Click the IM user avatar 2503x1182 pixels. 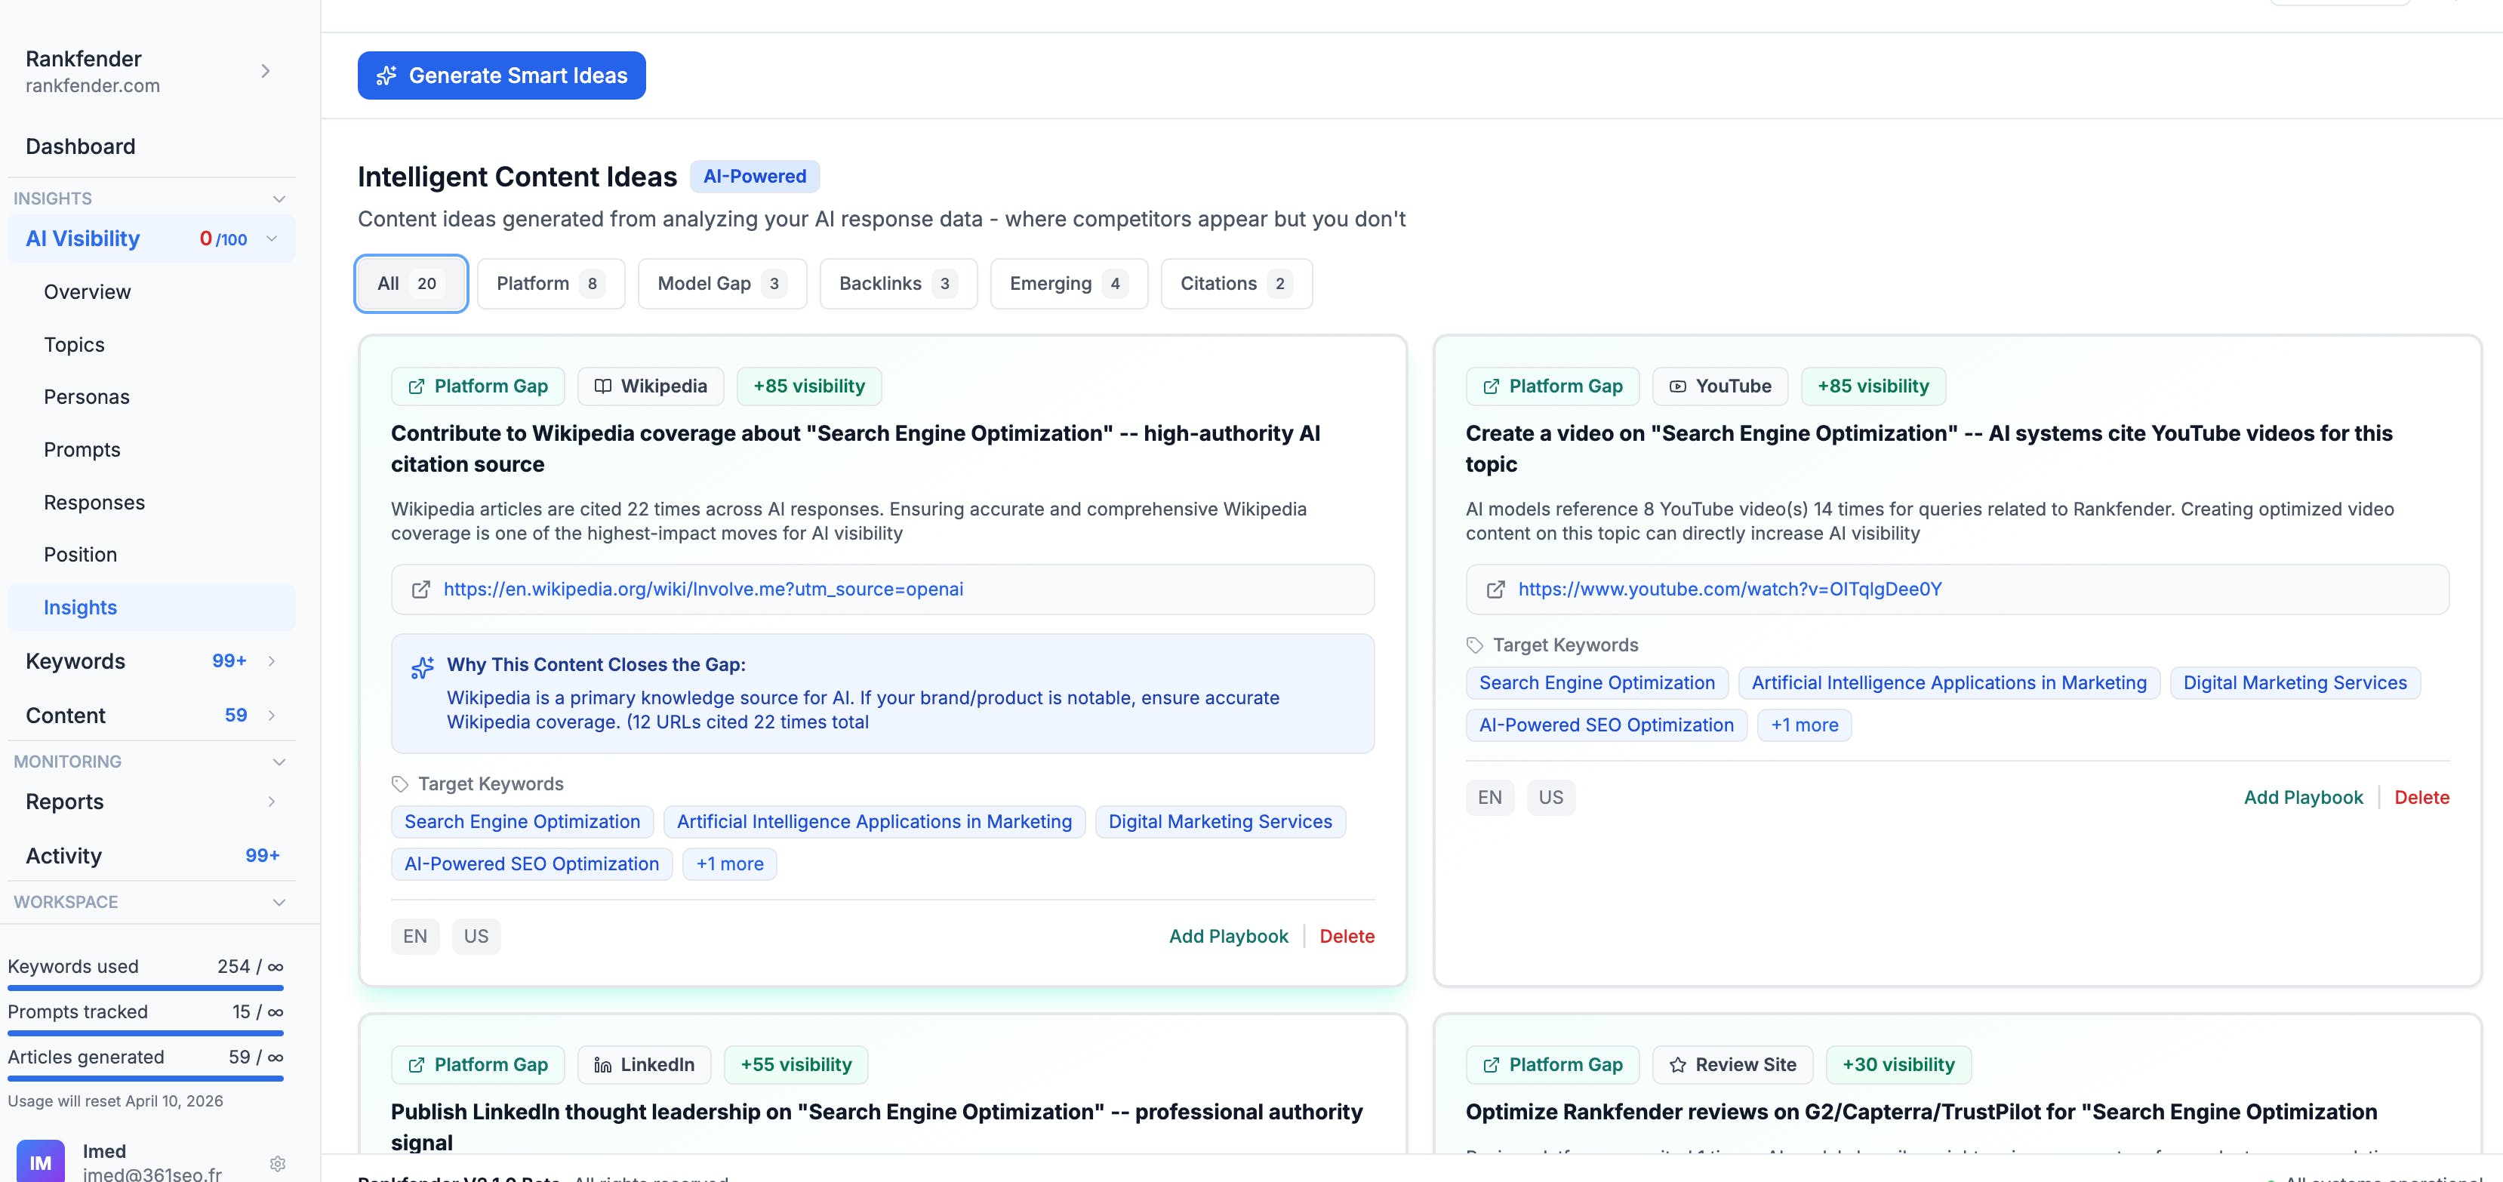coord(41,1162)
